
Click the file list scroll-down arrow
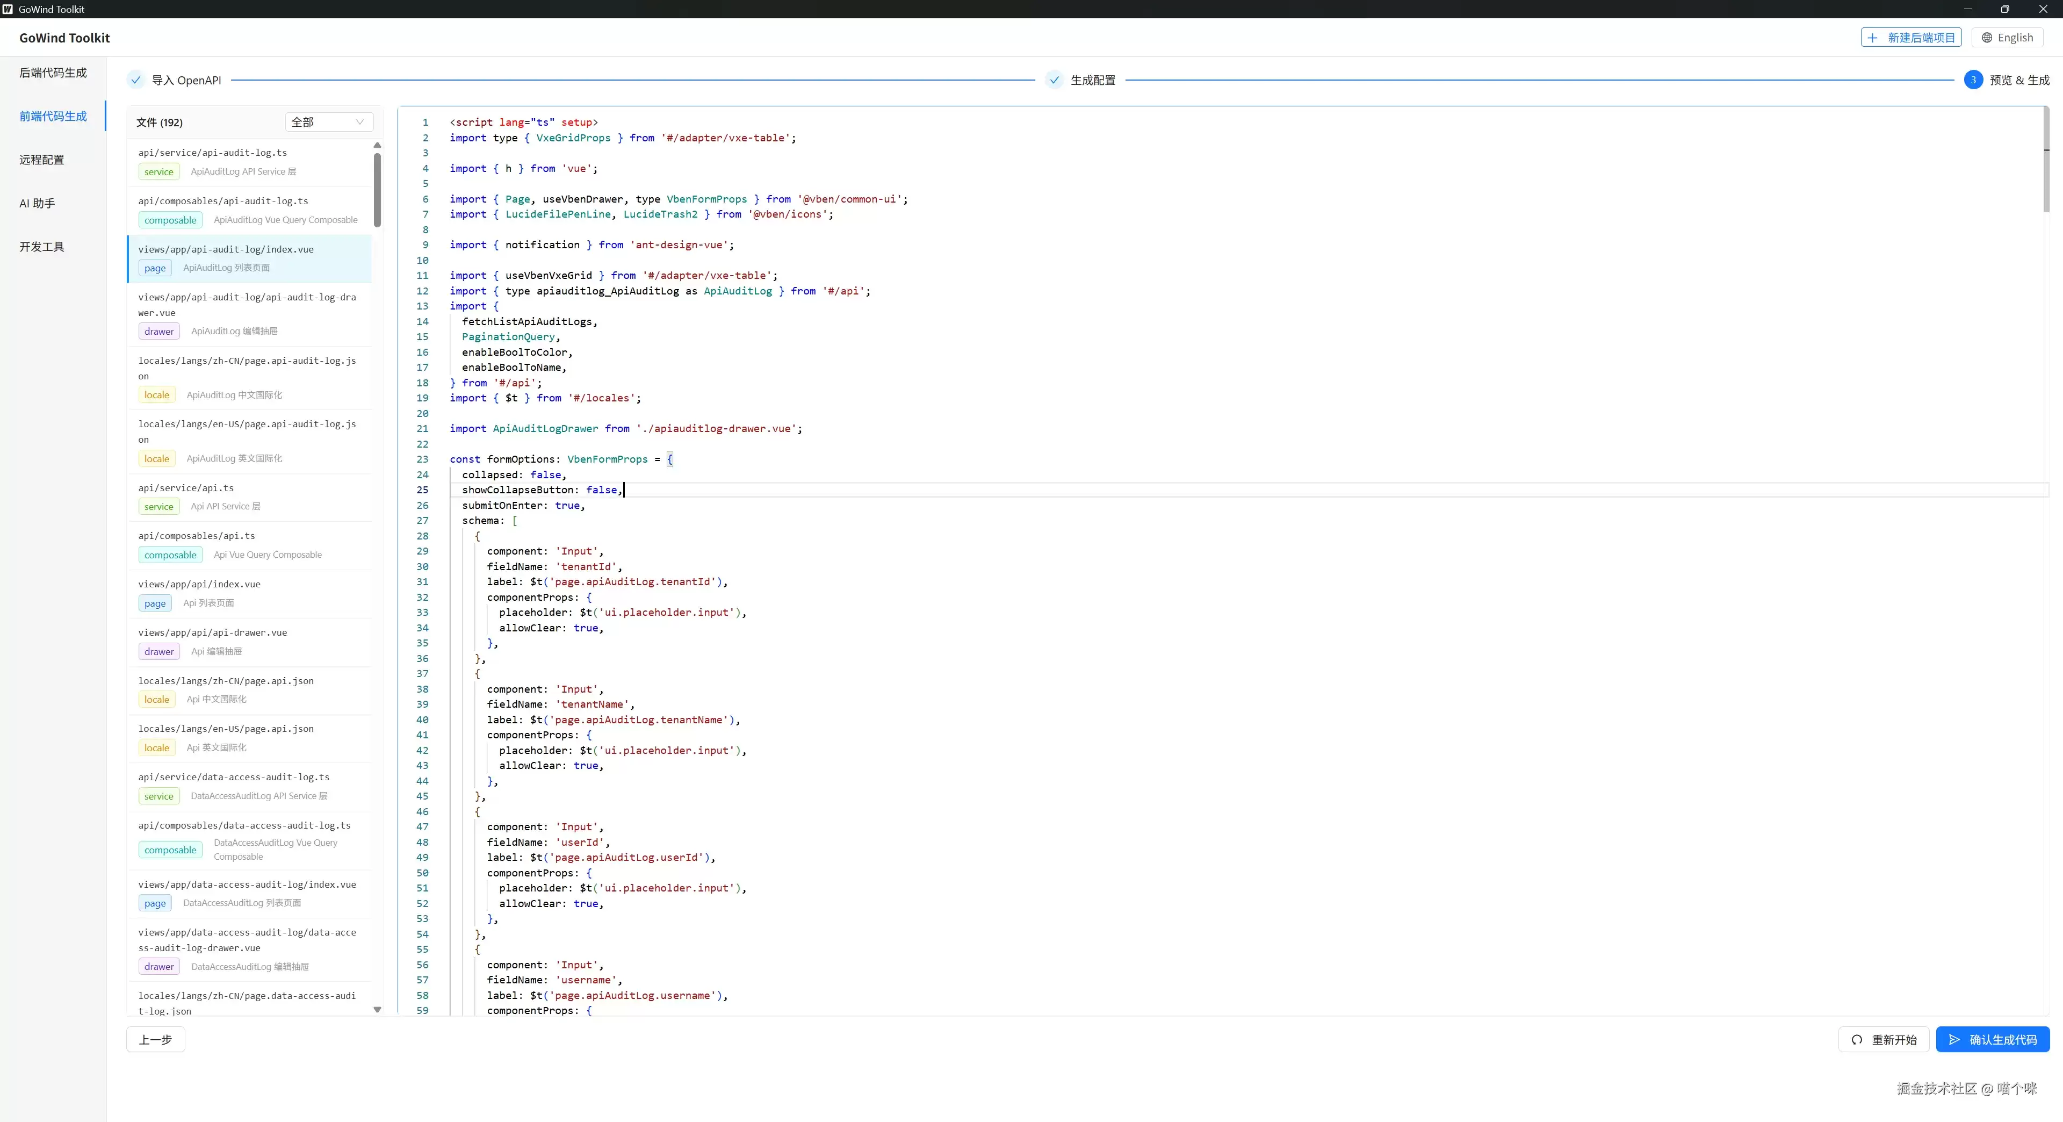point(377,1010)
